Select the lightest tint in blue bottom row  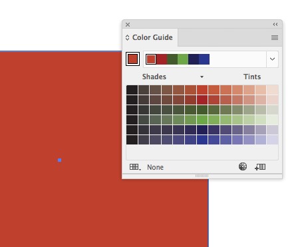tap(273, 140)
